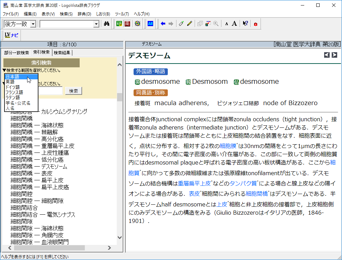Viewport: 342px width, 260px height.
Task: Select 細胞間橋 ― デスモソーム in index list
Action: click(x=39, y=167)
